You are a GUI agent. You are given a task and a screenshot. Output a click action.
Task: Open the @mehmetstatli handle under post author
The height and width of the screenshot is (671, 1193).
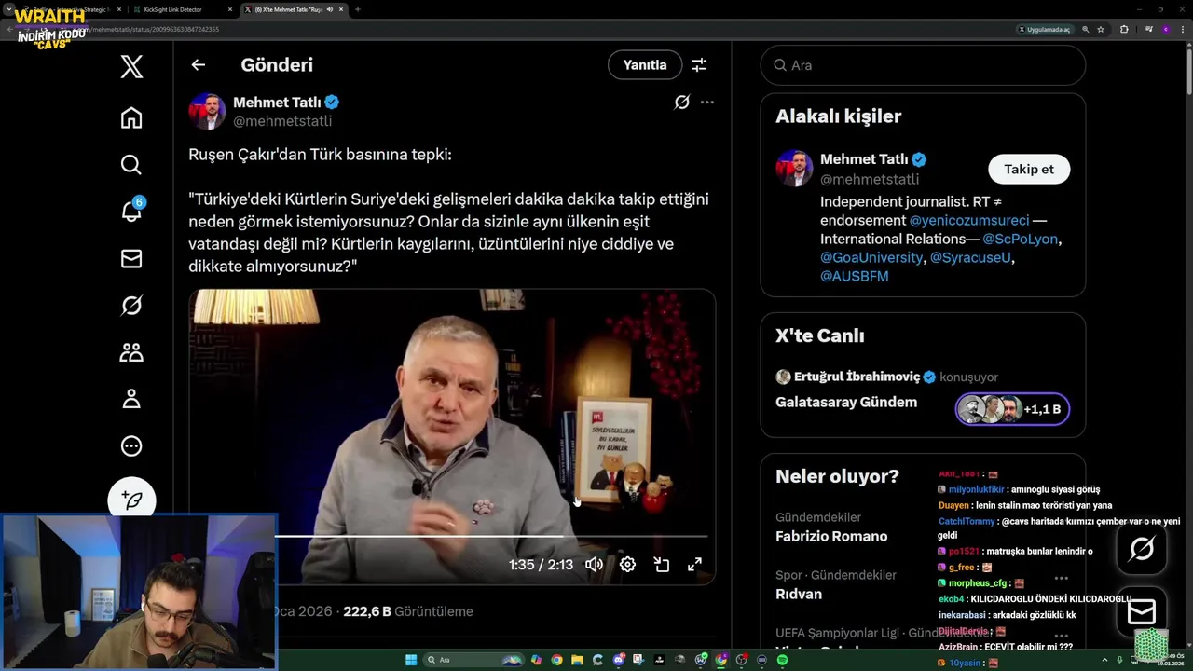[282, 121]
